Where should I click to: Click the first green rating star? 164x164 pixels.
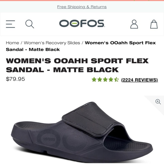coord(94,79)
